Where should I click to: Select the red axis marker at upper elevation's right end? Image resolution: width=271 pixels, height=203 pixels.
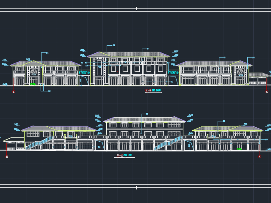(266, 91)
